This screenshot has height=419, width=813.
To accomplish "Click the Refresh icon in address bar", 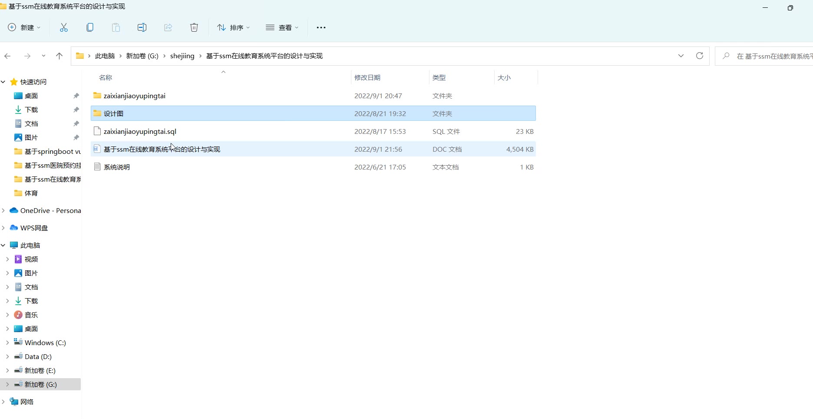I will pos(699,56).
